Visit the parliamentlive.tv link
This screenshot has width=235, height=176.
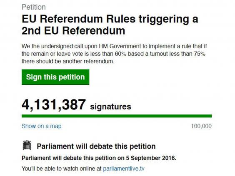pyautogui.click(x=124, y=169)
